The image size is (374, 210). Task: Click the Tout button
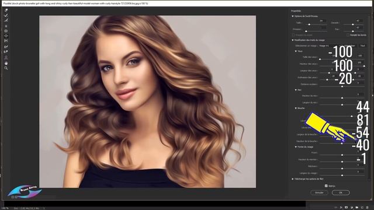[x=362, y=45]
